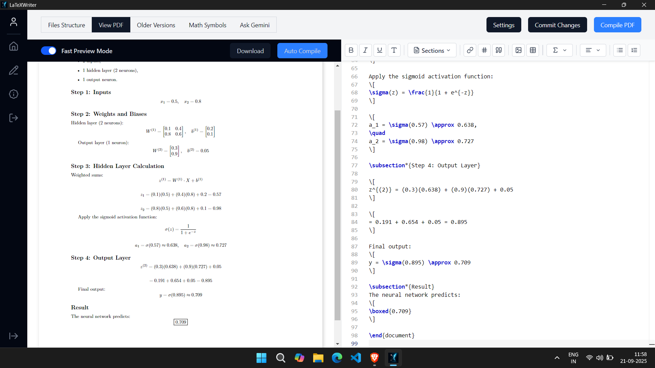Click the insert table icon

[533, 50]
